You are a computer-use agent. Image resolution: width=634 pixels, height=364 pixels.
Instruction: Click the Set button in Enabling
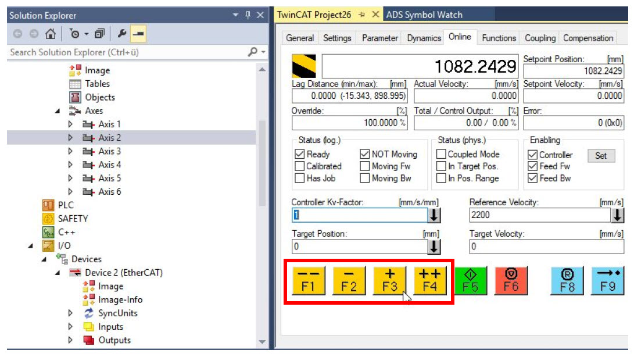pyautogui.click(x=601, y=155)
